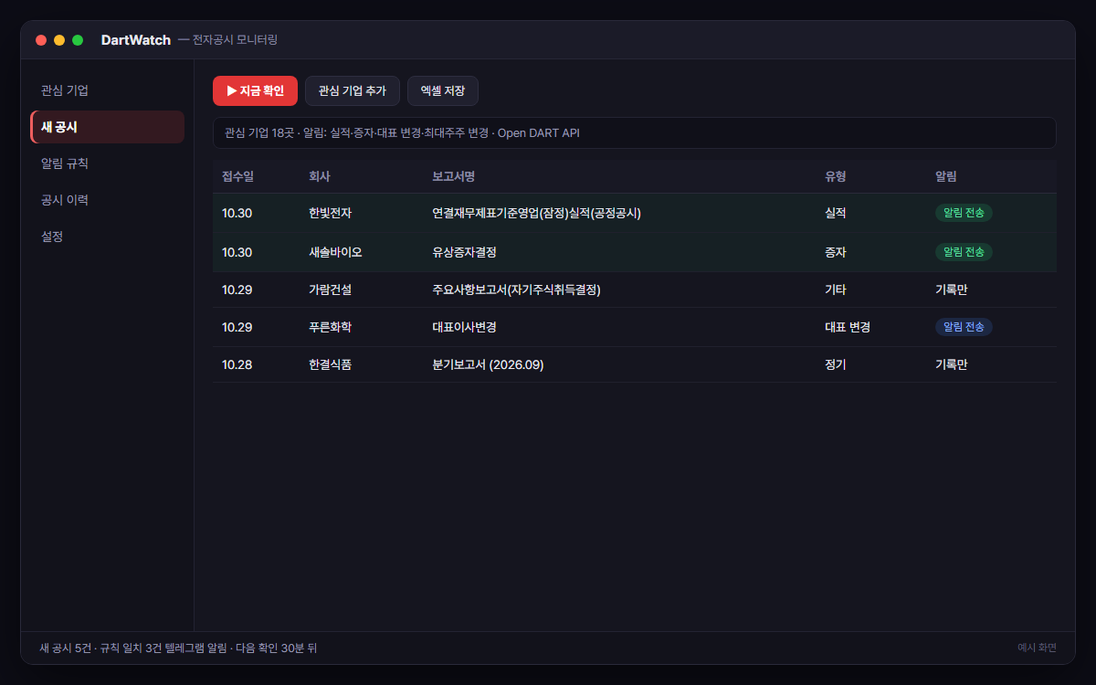Image resolution: width=1096 pixels, height=685 pixels.
Task: Select 한결식품 company cell
Action: (330, 364)
